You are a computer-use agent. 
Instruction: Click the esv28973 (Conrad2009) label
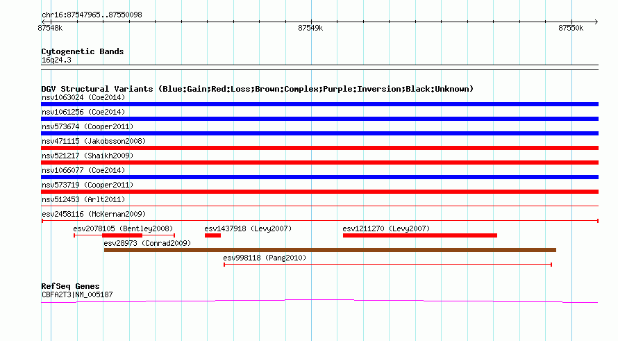point(147,243)
